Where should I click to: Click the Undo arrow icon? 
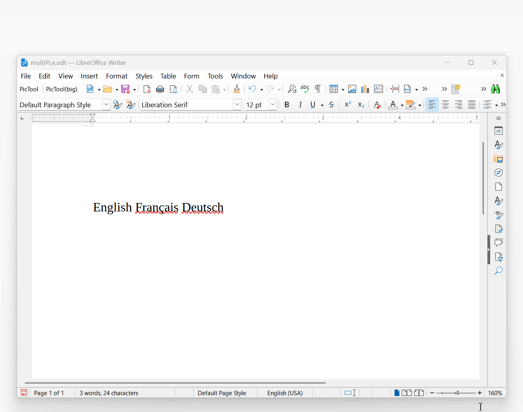[x=252, y=89]
